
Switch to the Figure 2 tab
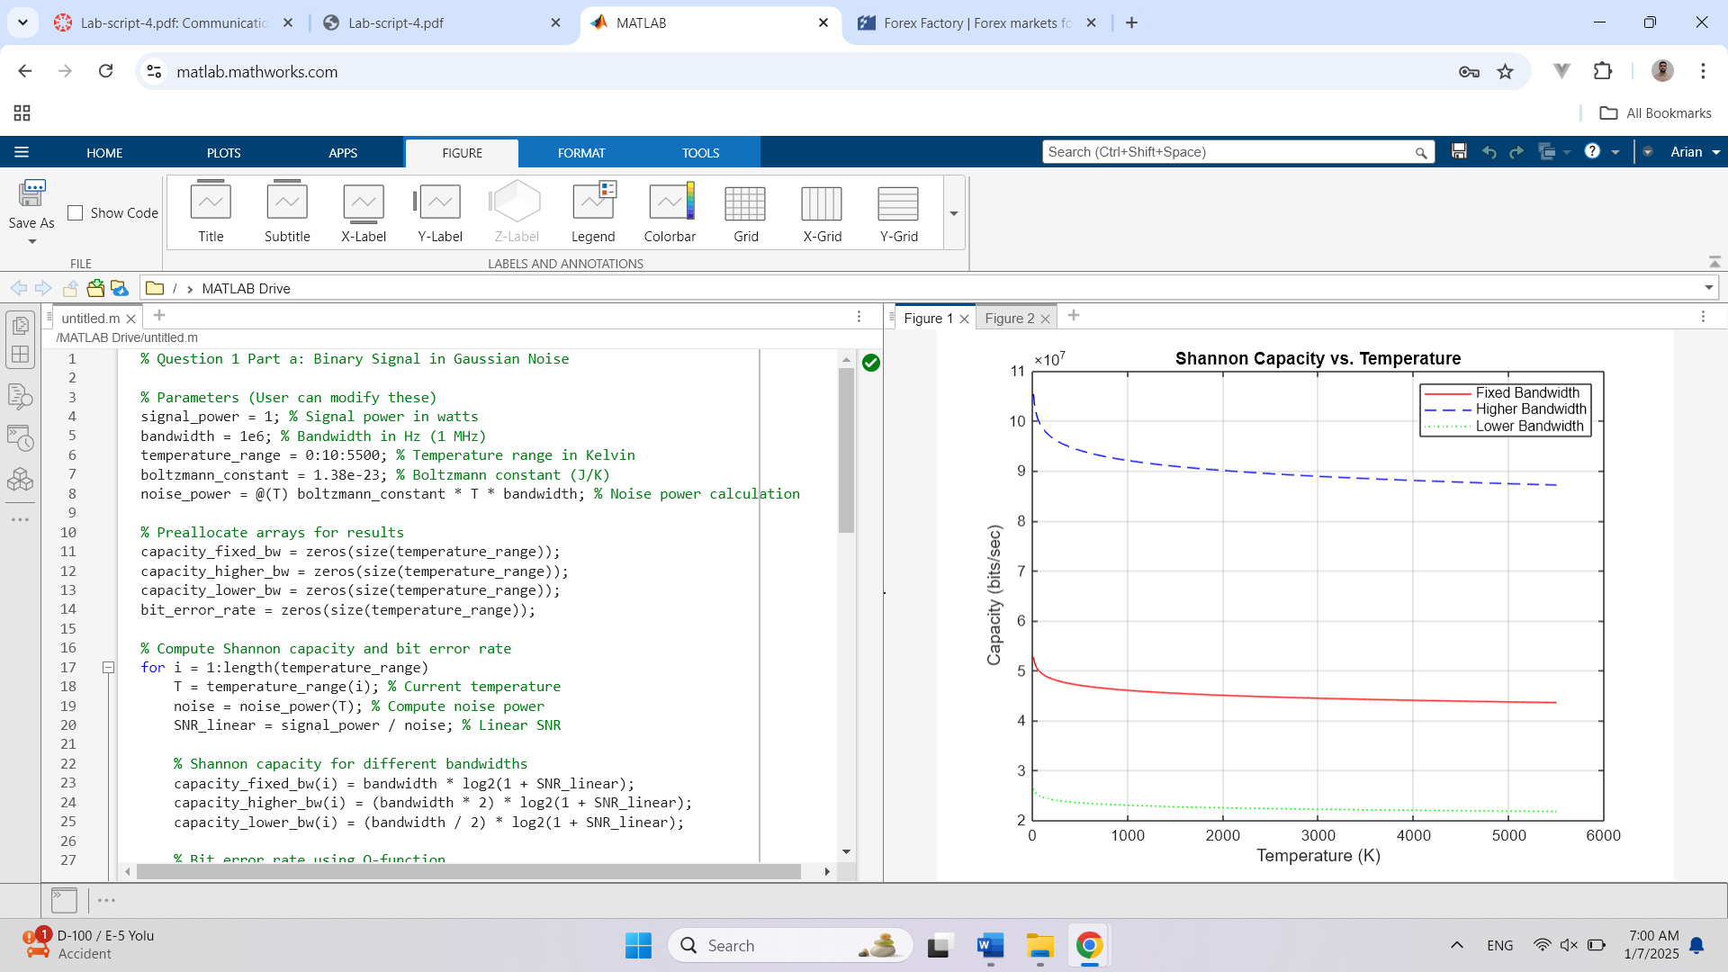[1009, 319]
